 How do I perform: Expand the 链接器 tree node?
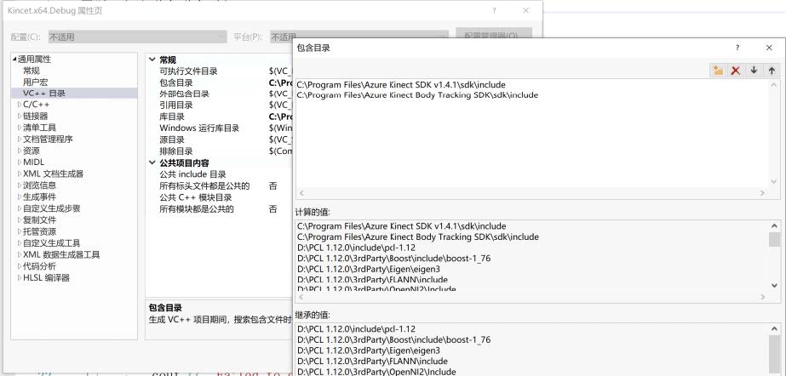pos(20,117)
